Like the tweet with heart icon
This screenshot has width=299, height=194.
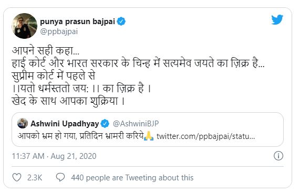17,177
